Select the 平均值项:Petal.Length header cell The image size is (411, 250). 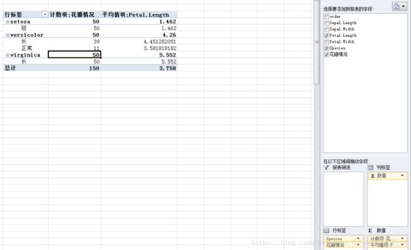pos(139,15)
